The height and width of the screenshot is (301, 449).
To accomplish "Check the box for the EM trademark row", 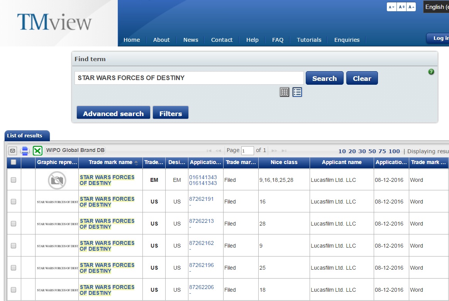I will pyautogui.click(x=14, y=180).
